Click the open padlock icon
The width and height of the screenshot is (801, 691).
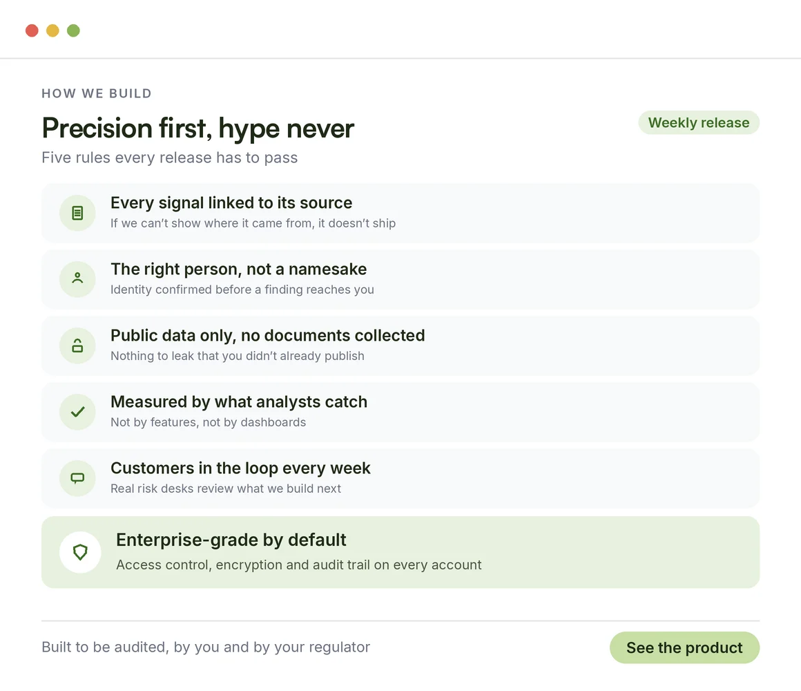pos(77,345)
